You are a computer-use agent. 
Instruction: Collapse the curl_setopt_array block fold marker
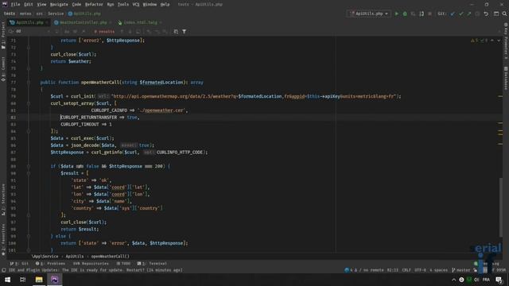point(29,103)
